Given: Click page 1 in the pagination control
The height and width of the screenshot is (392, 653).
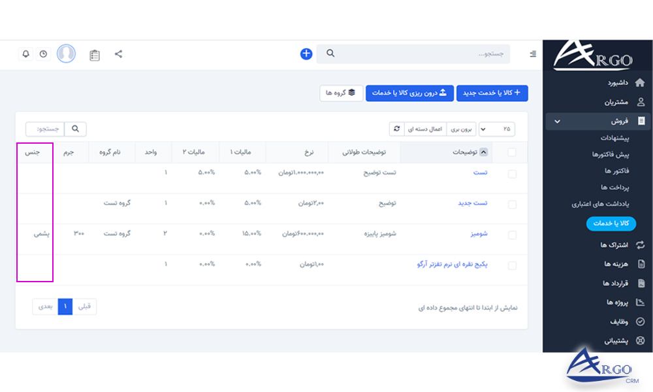Looking at the screenshot, I should coord(65,306).
